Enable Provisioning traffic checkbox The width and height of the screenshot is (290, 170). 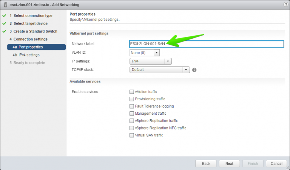tap(132, 99)
